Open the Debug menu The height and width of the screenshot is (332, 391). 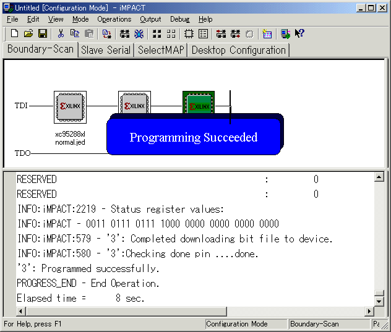(180, 19)
